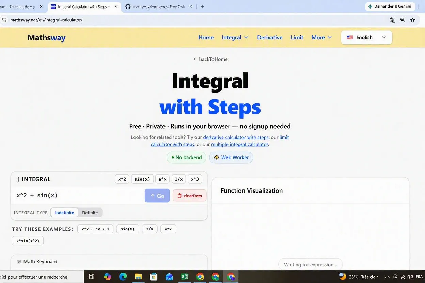Close the Integral Calculator with Steps tab

pos(116,6)
